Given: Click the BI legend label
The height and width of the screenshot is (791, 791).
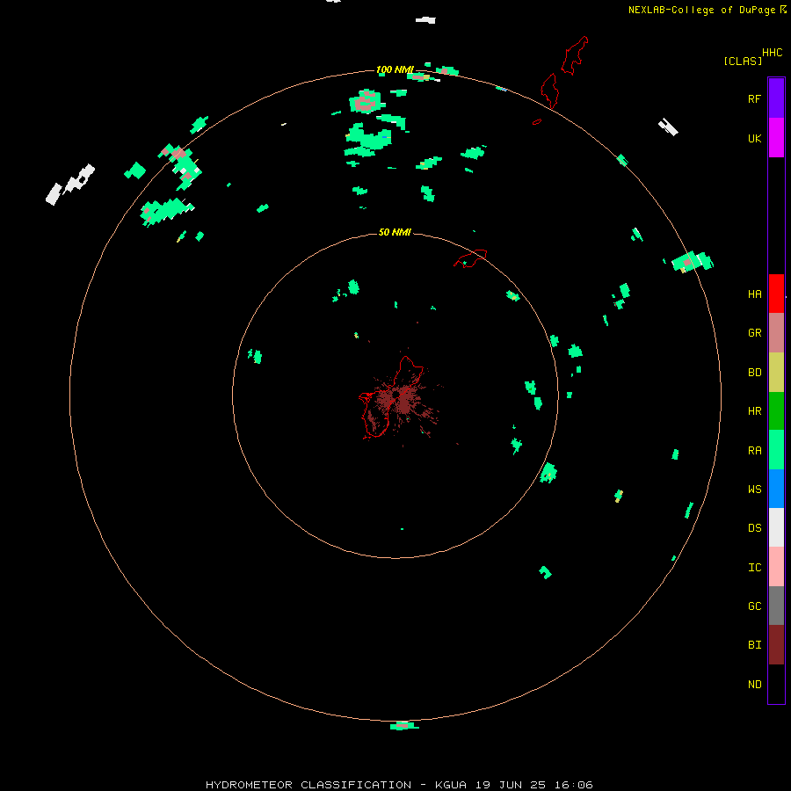Looking at the screenshot, I should 754,645.
